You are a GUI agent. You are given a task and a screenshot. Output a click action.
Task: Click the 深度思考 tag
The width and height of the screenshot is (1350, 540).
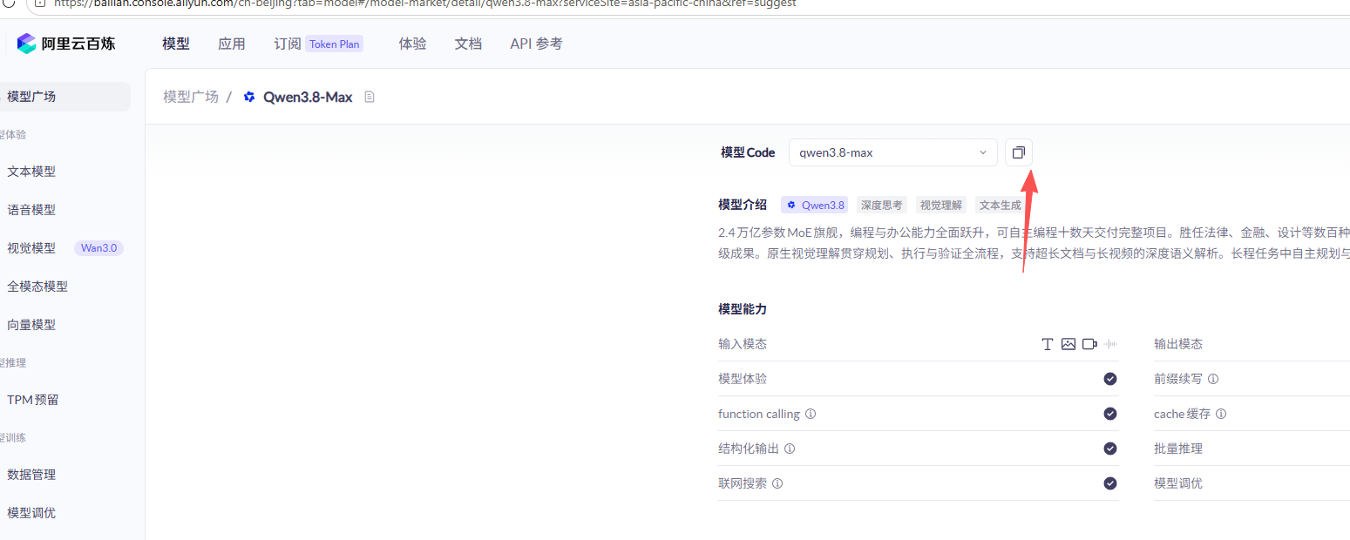(x=882, y=205)
